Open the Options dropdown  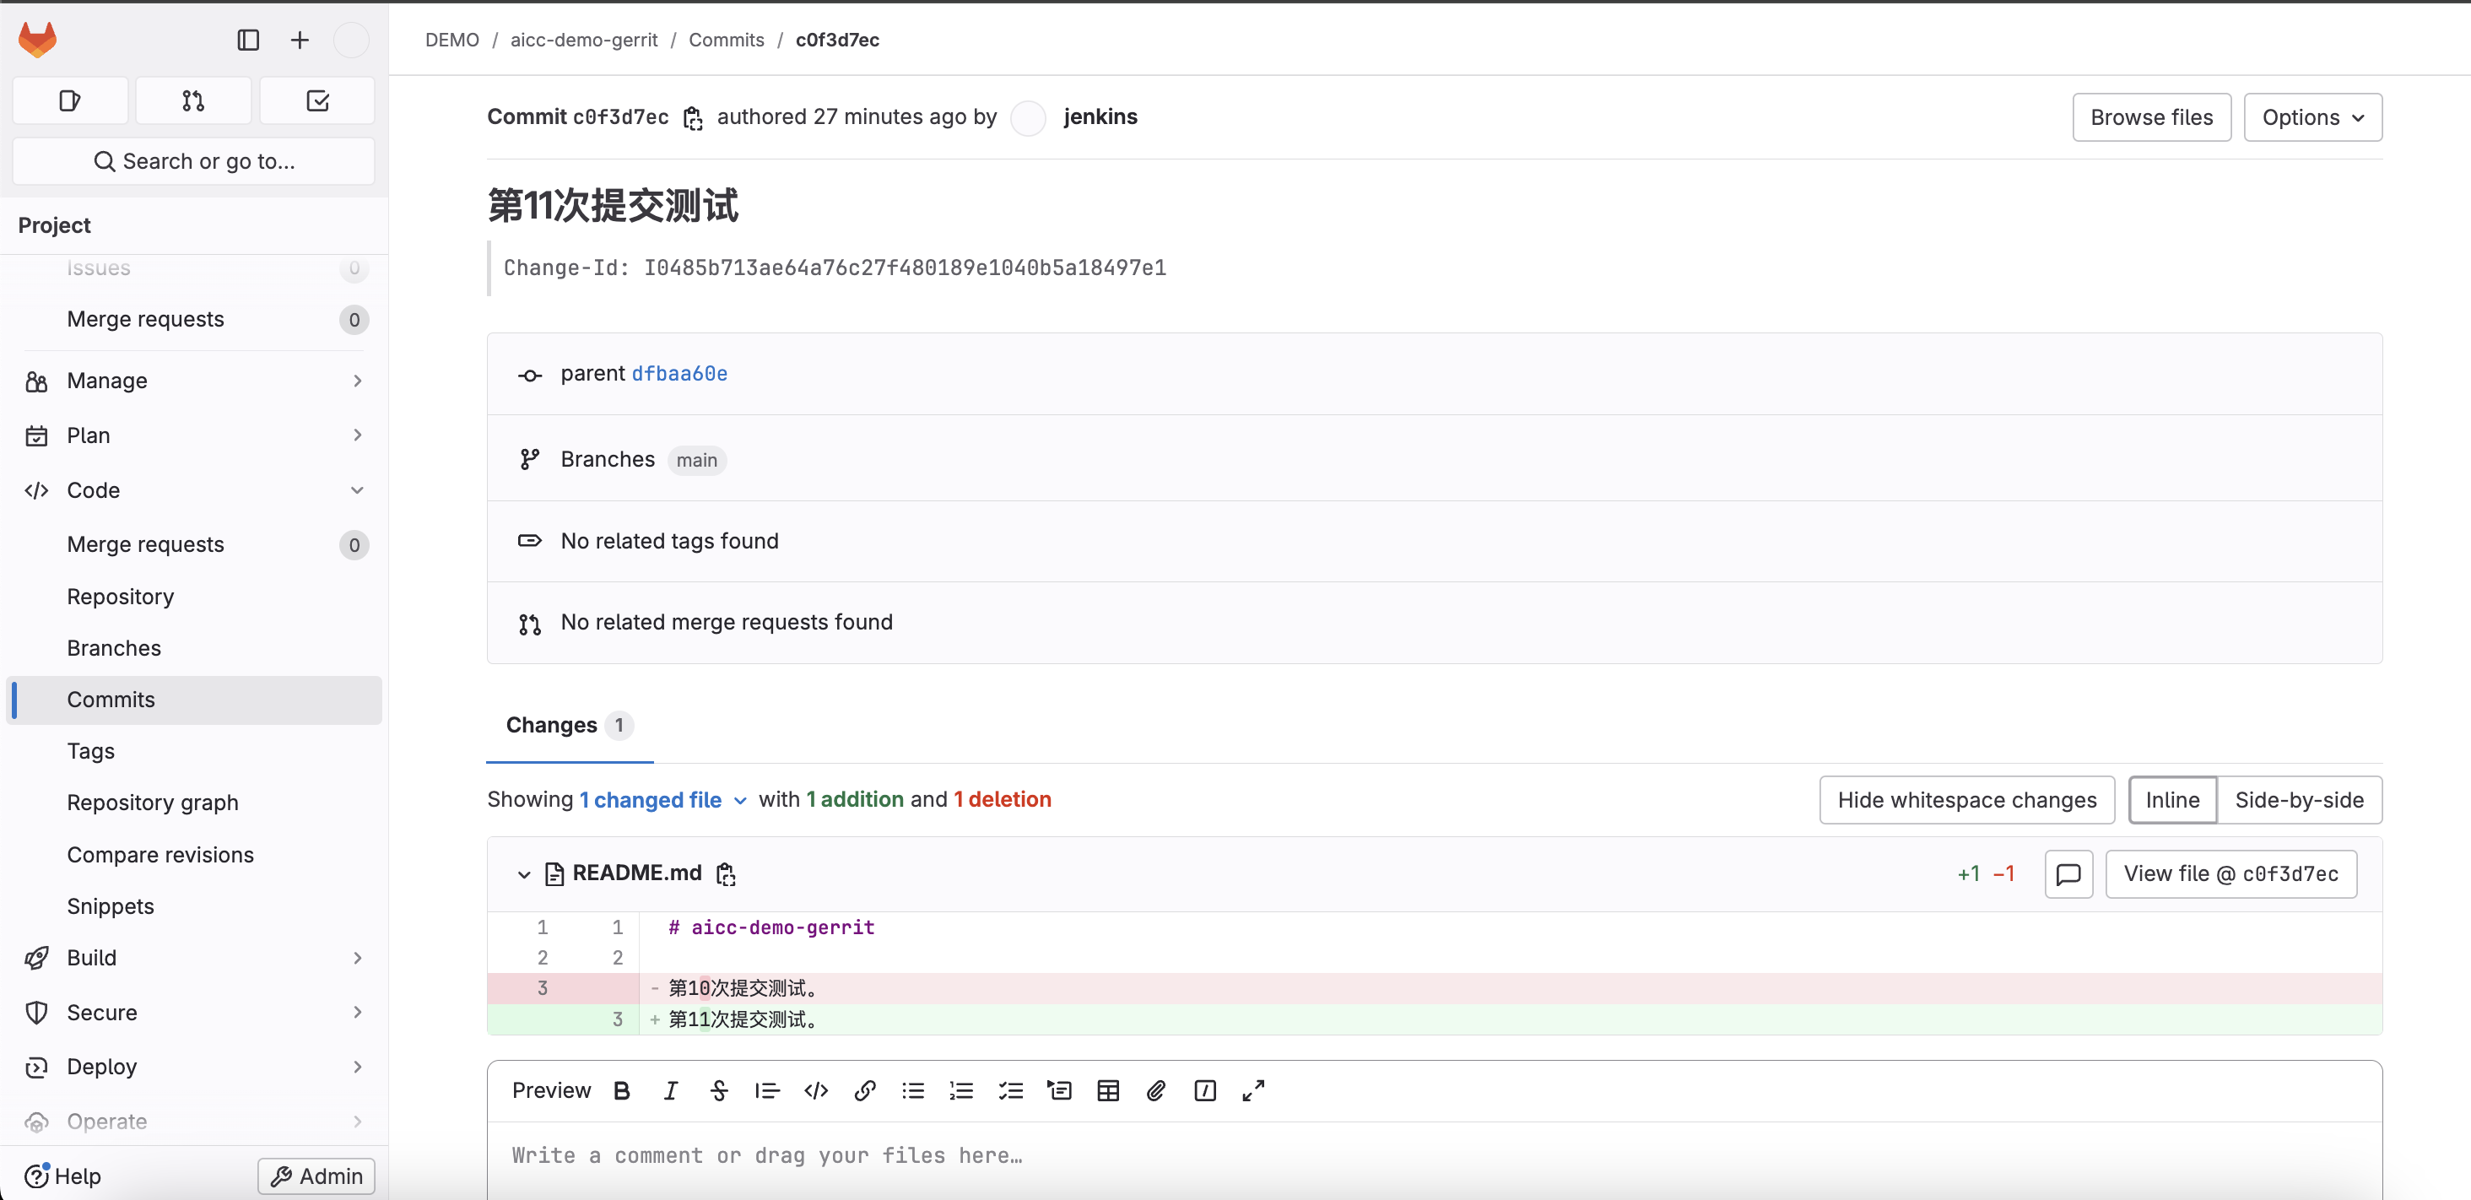coord(2311,117)
